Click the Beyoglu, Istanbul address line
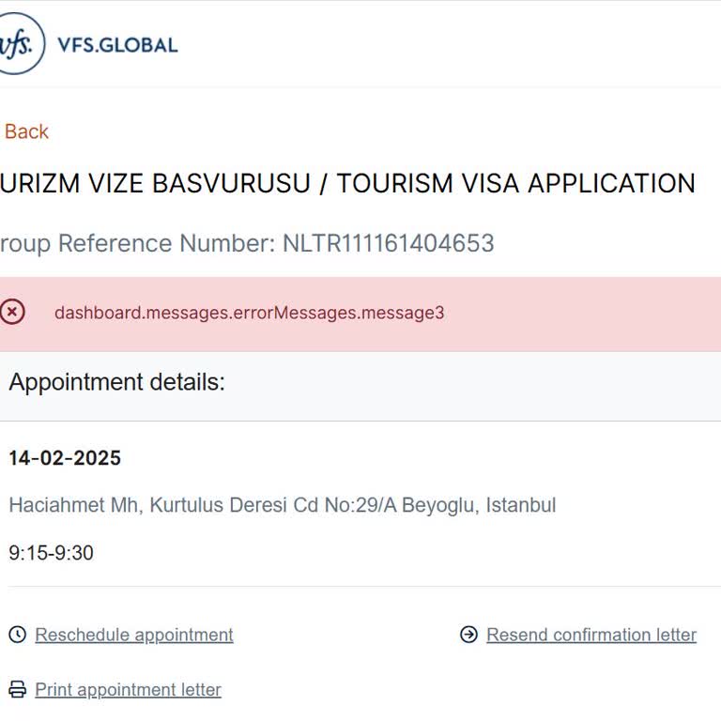The height and width of the screenshot is (721, 721). pyautogui.click(x=282, y=505)
